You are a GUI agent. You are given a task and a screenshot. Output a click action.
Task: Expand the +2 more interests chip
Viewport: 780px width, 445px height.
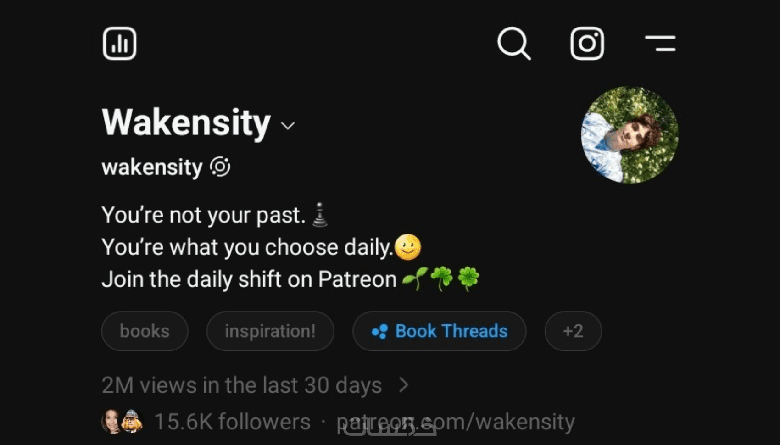click(x=573, y=331)
